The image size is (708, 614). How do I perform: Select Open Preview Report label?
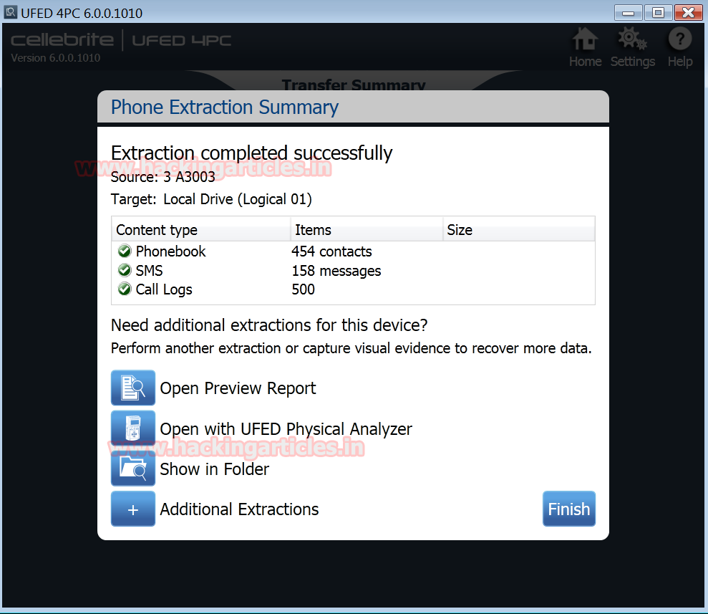238,388
